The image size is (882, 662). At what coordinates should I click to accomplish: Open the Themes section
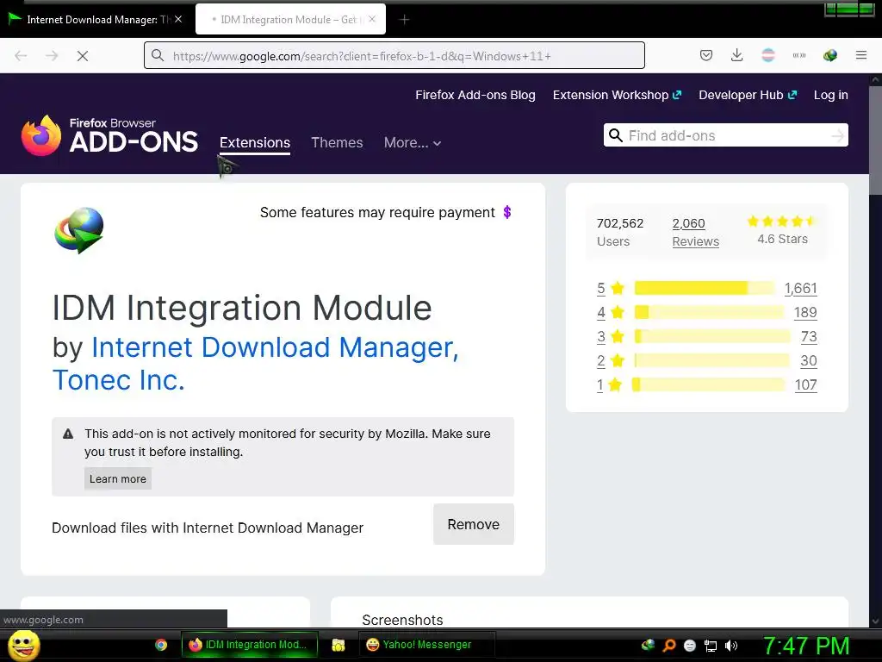(x=337, y=142)
